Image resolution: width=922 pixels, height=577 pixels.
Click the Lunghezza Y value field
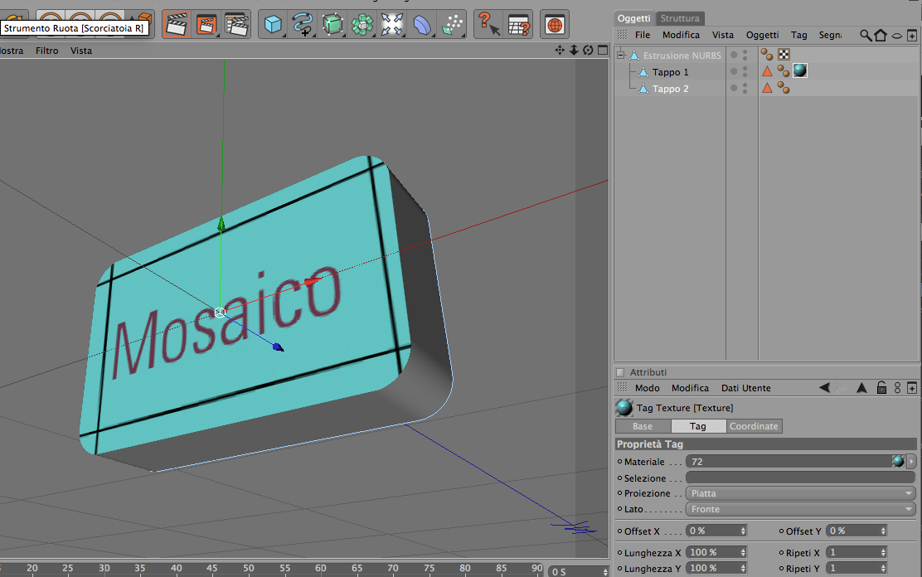click(x=713, y=568)
